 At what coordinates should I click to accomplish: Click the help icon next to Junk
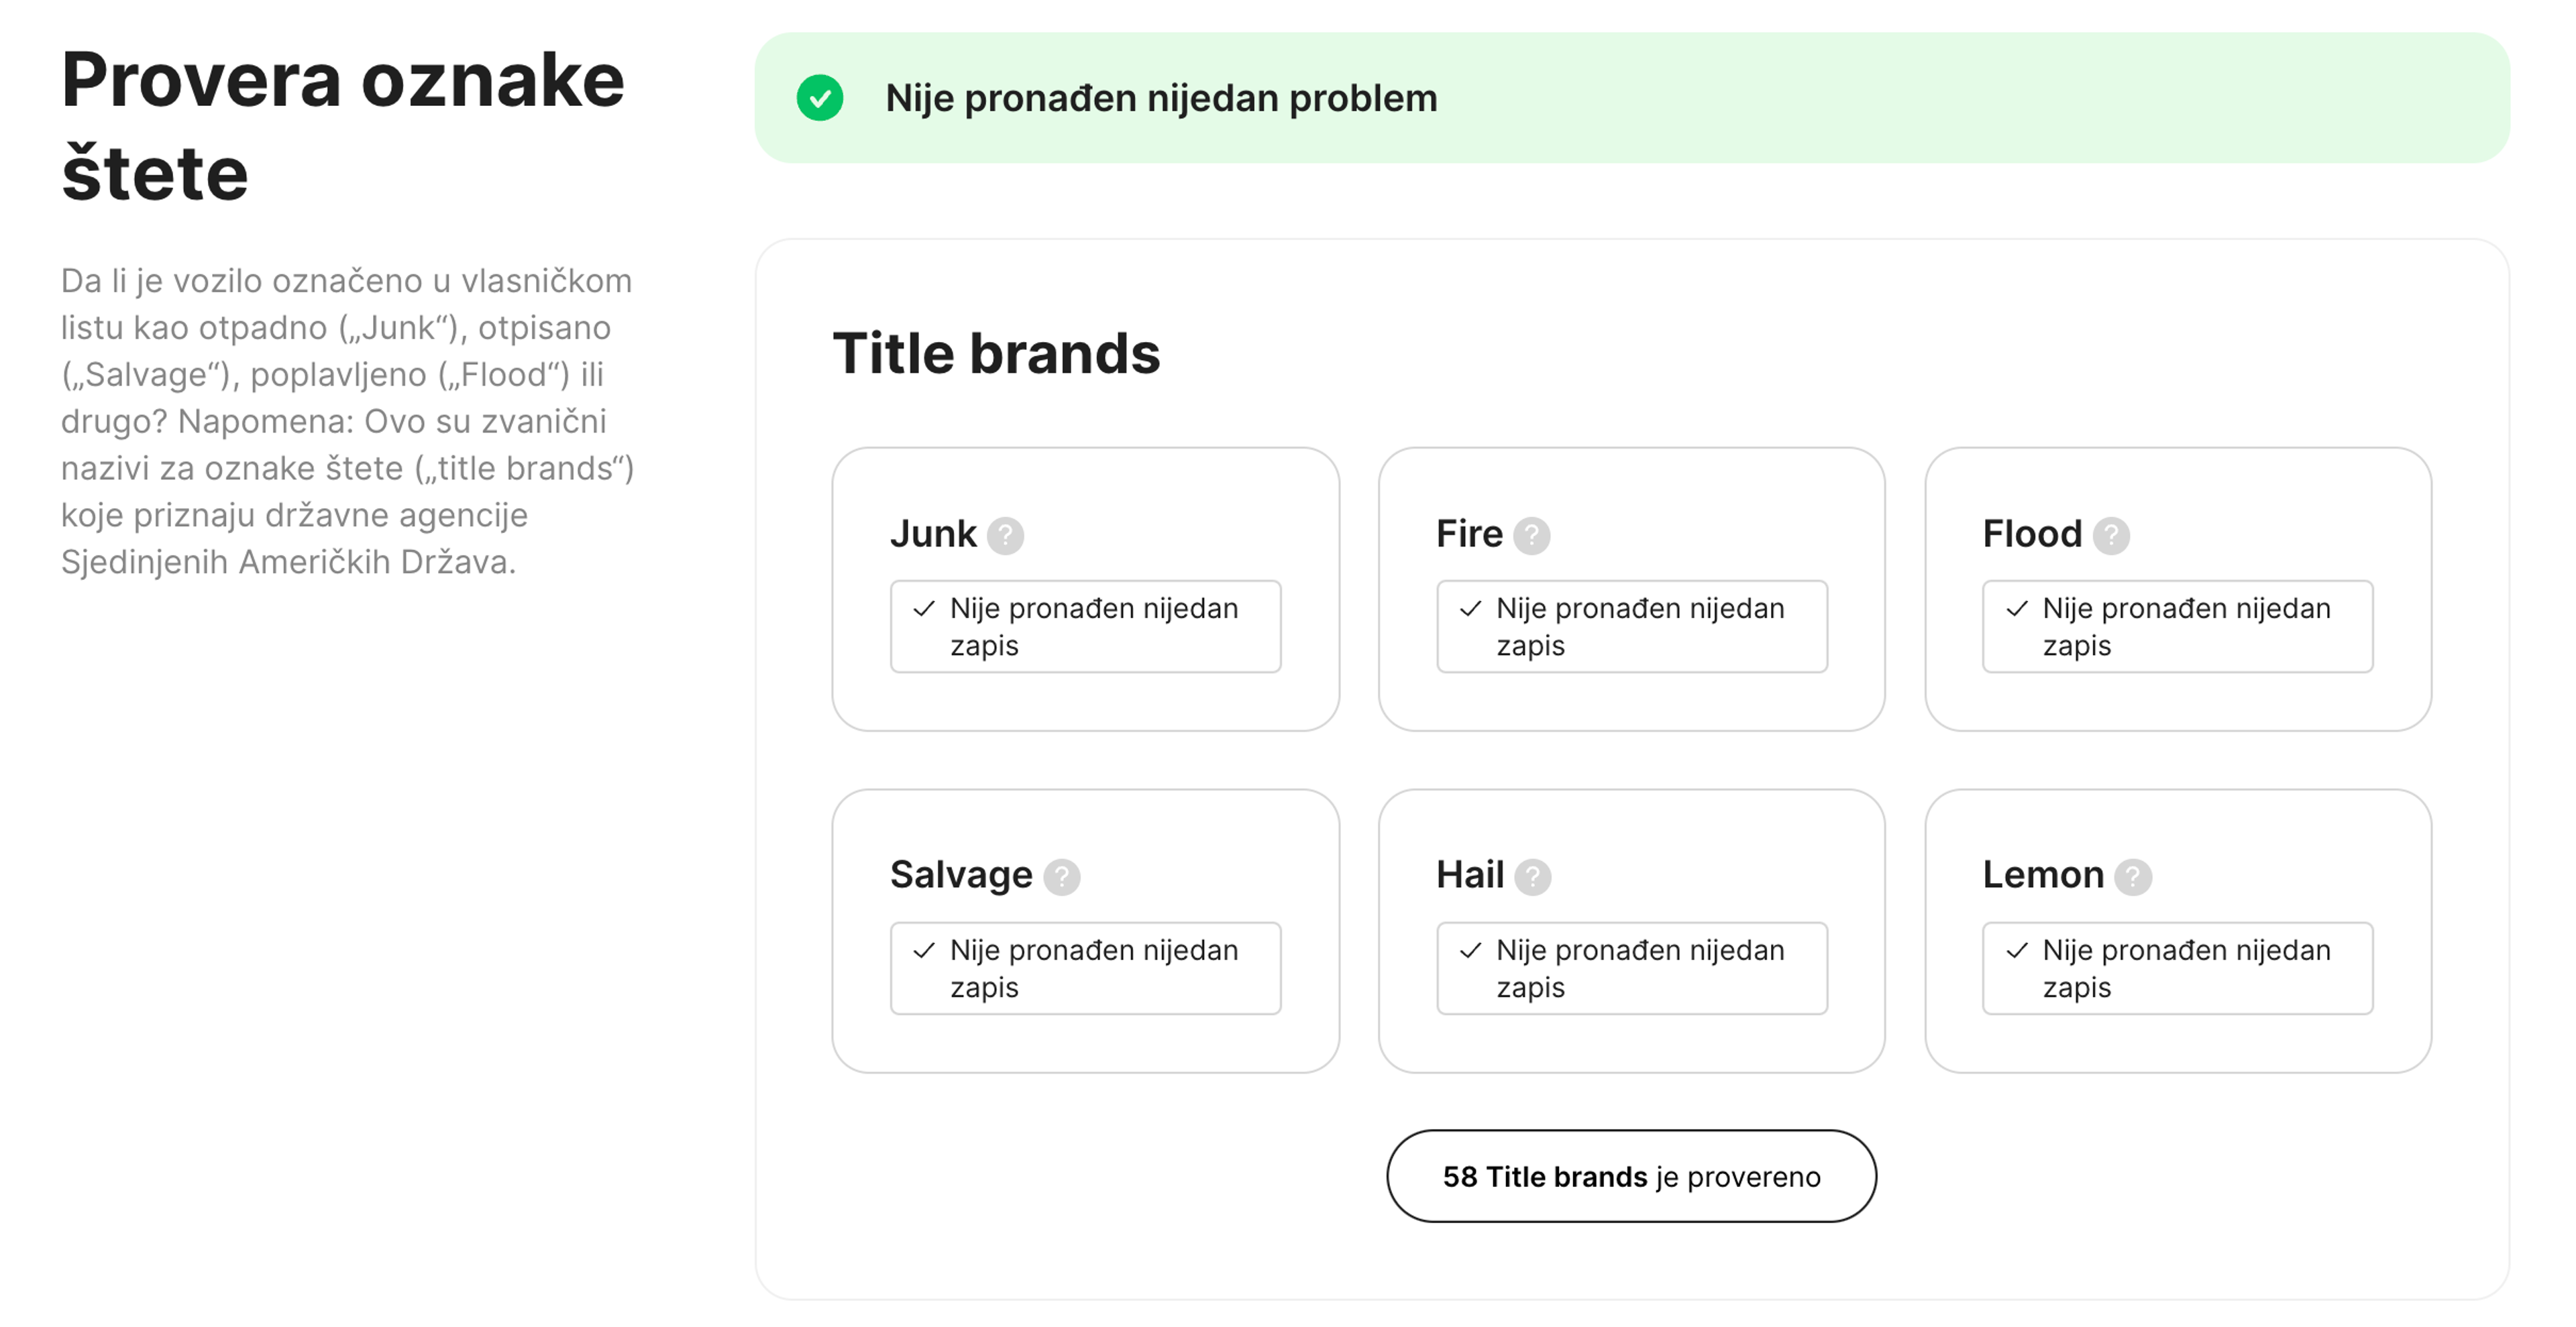[1005, 536]
